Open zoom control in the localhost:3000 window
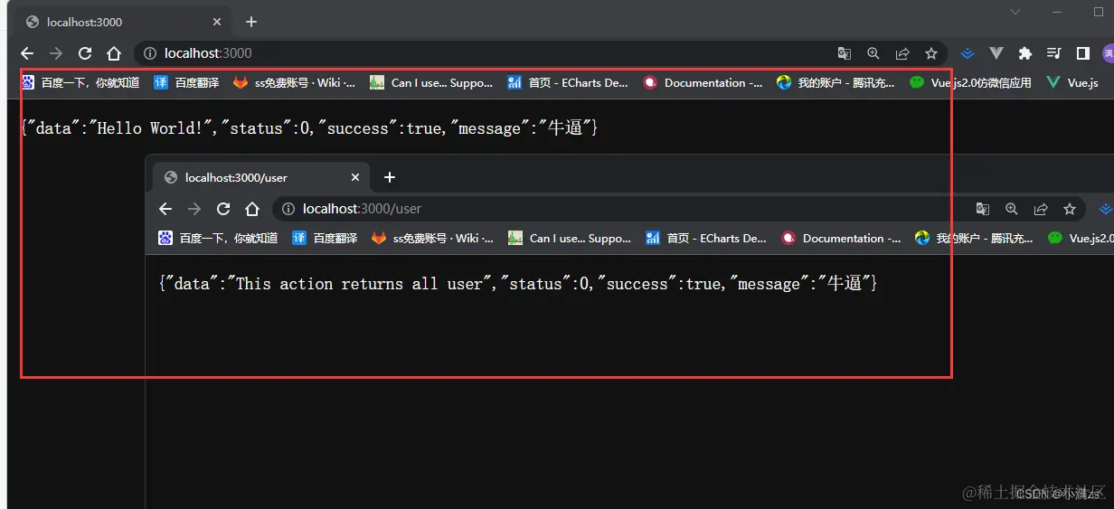This screenshot has width=1114, height=509. click(x=873, y=53)
